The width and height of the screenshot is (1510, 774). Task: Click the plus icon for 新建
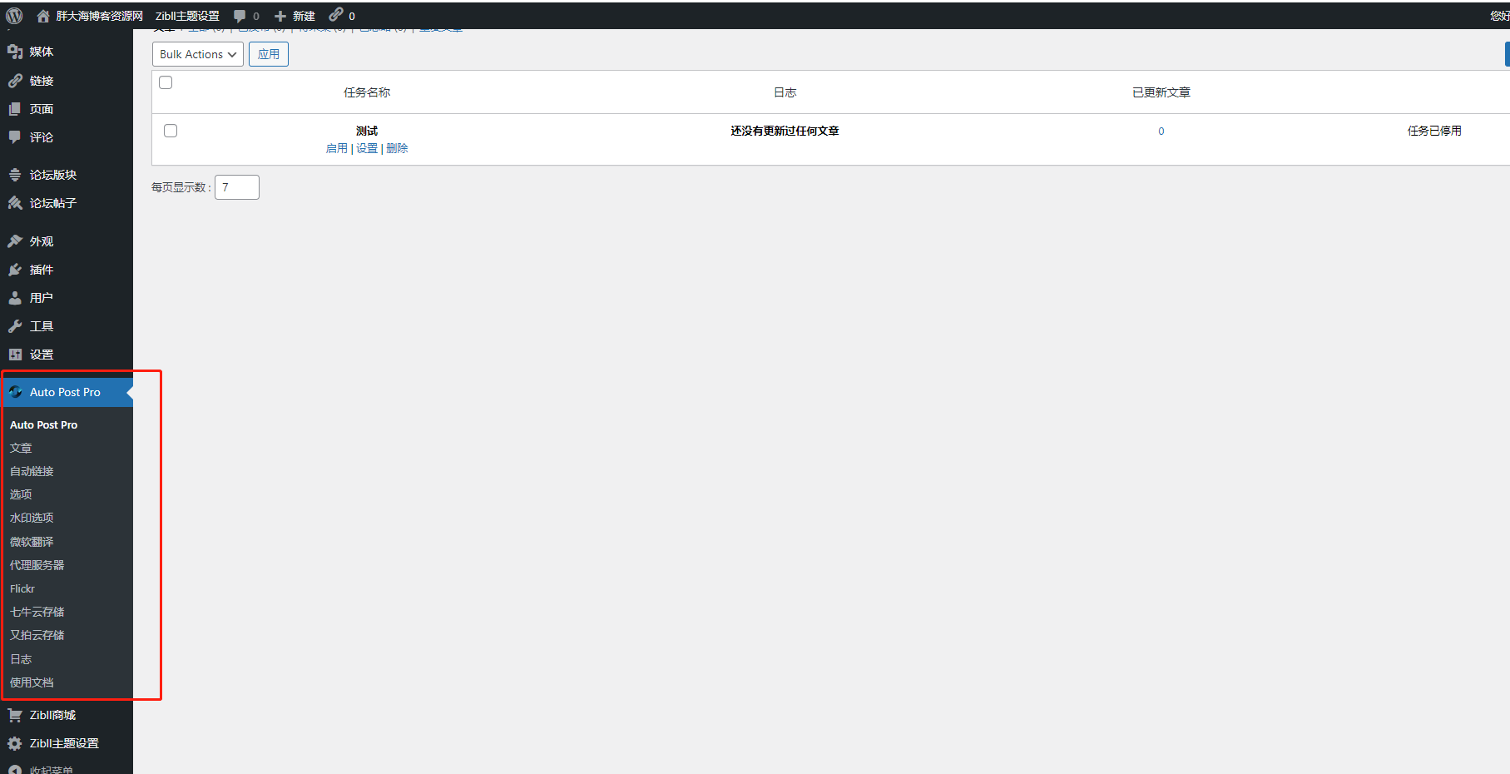280,16
